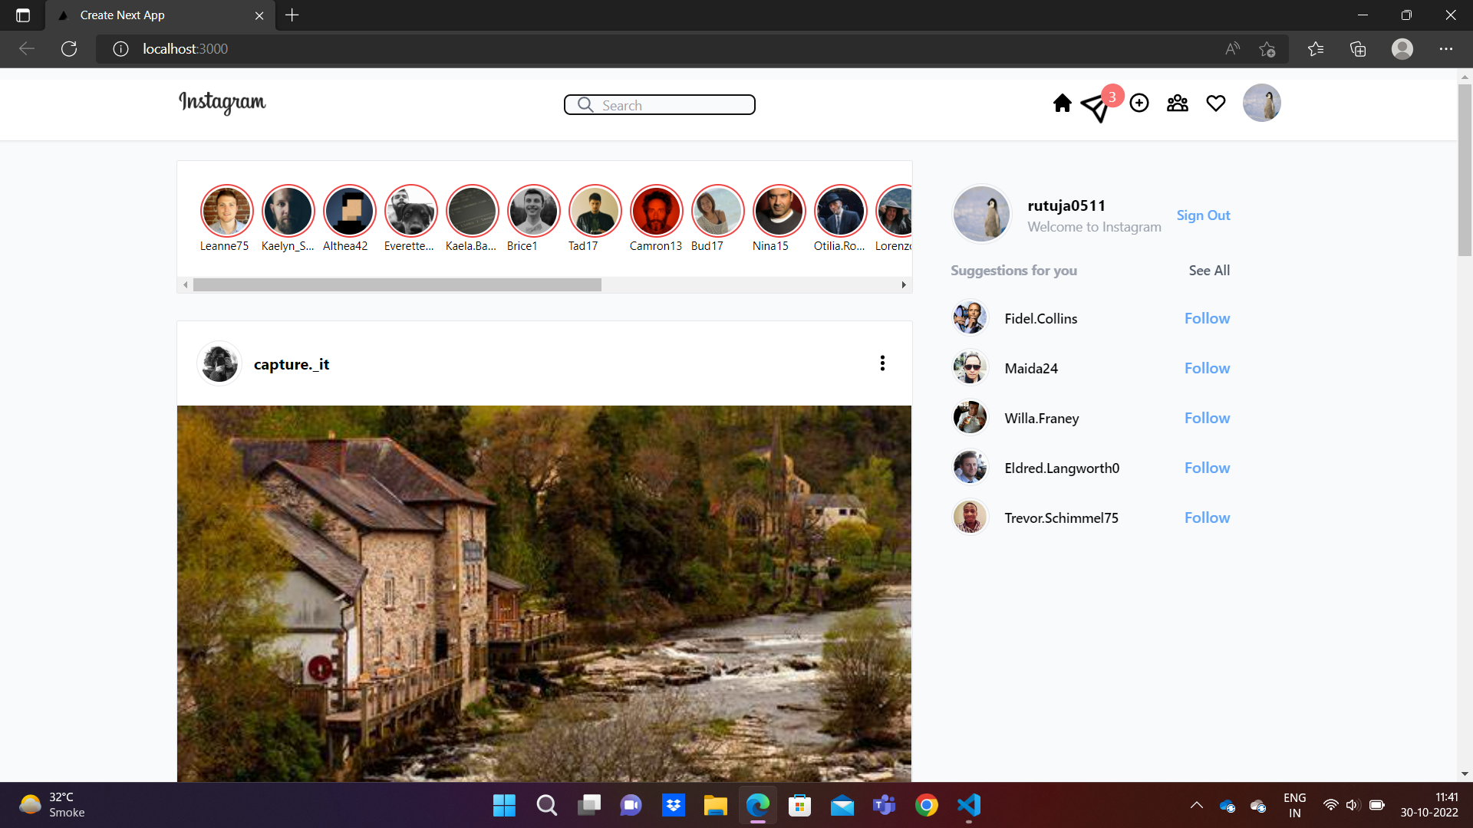This screenshot has width=1473, height=828.
Task: Toggle the favorites star in the address bar
Action: click(x=1267, y=48)
